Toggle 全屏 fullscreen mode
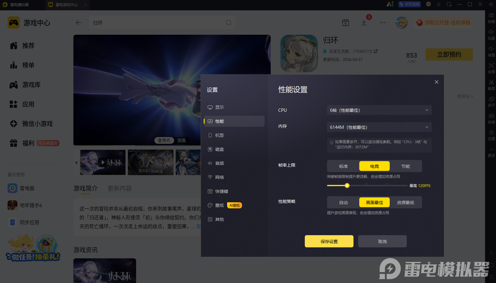Screen dimensions: 496x283 (x=491, y=69)
